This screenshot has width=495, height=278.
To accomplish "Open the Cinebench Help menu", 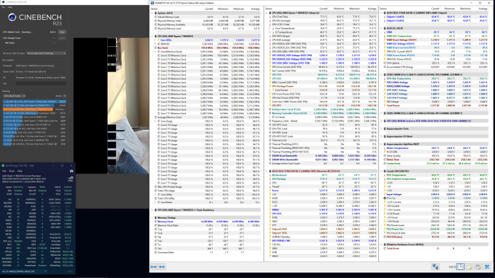I will coord(10,7).
